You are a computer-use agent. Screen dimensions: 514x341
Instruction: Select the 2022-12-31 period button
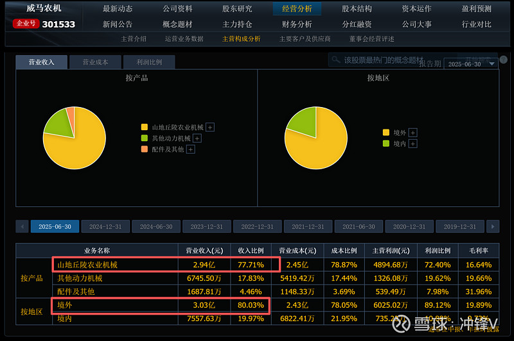pos(258,226)
